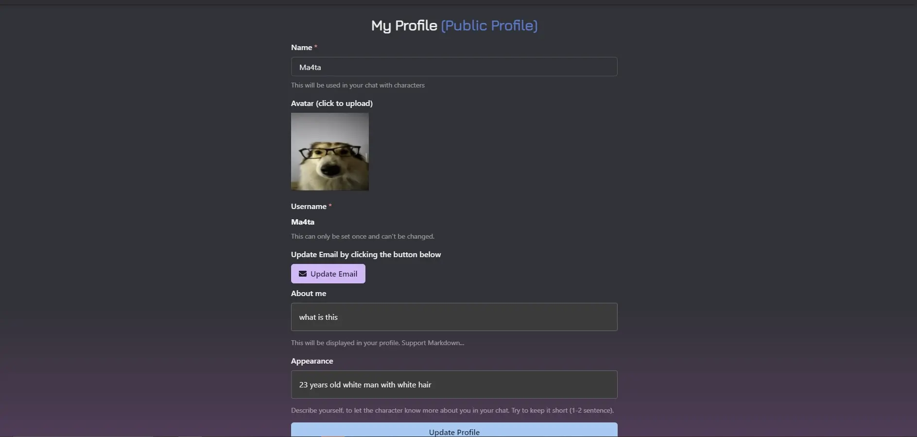
Task: Click 'This can only be set once' note
Action: point(363,236)
